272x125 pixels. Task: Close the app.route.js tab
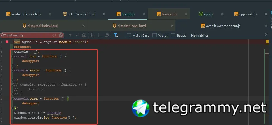pos(266,14)
